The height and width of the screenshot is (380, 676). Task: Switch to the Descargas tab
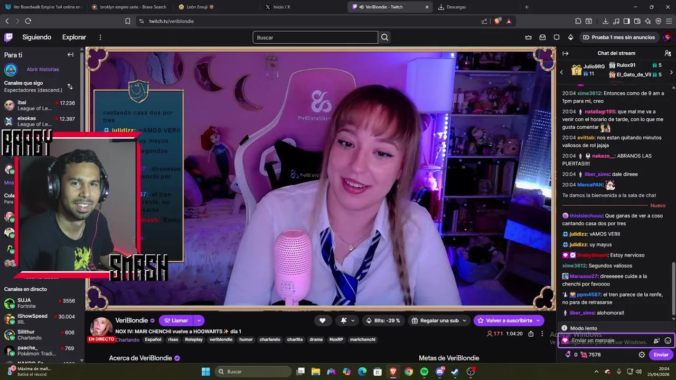(x=475, y=7)
